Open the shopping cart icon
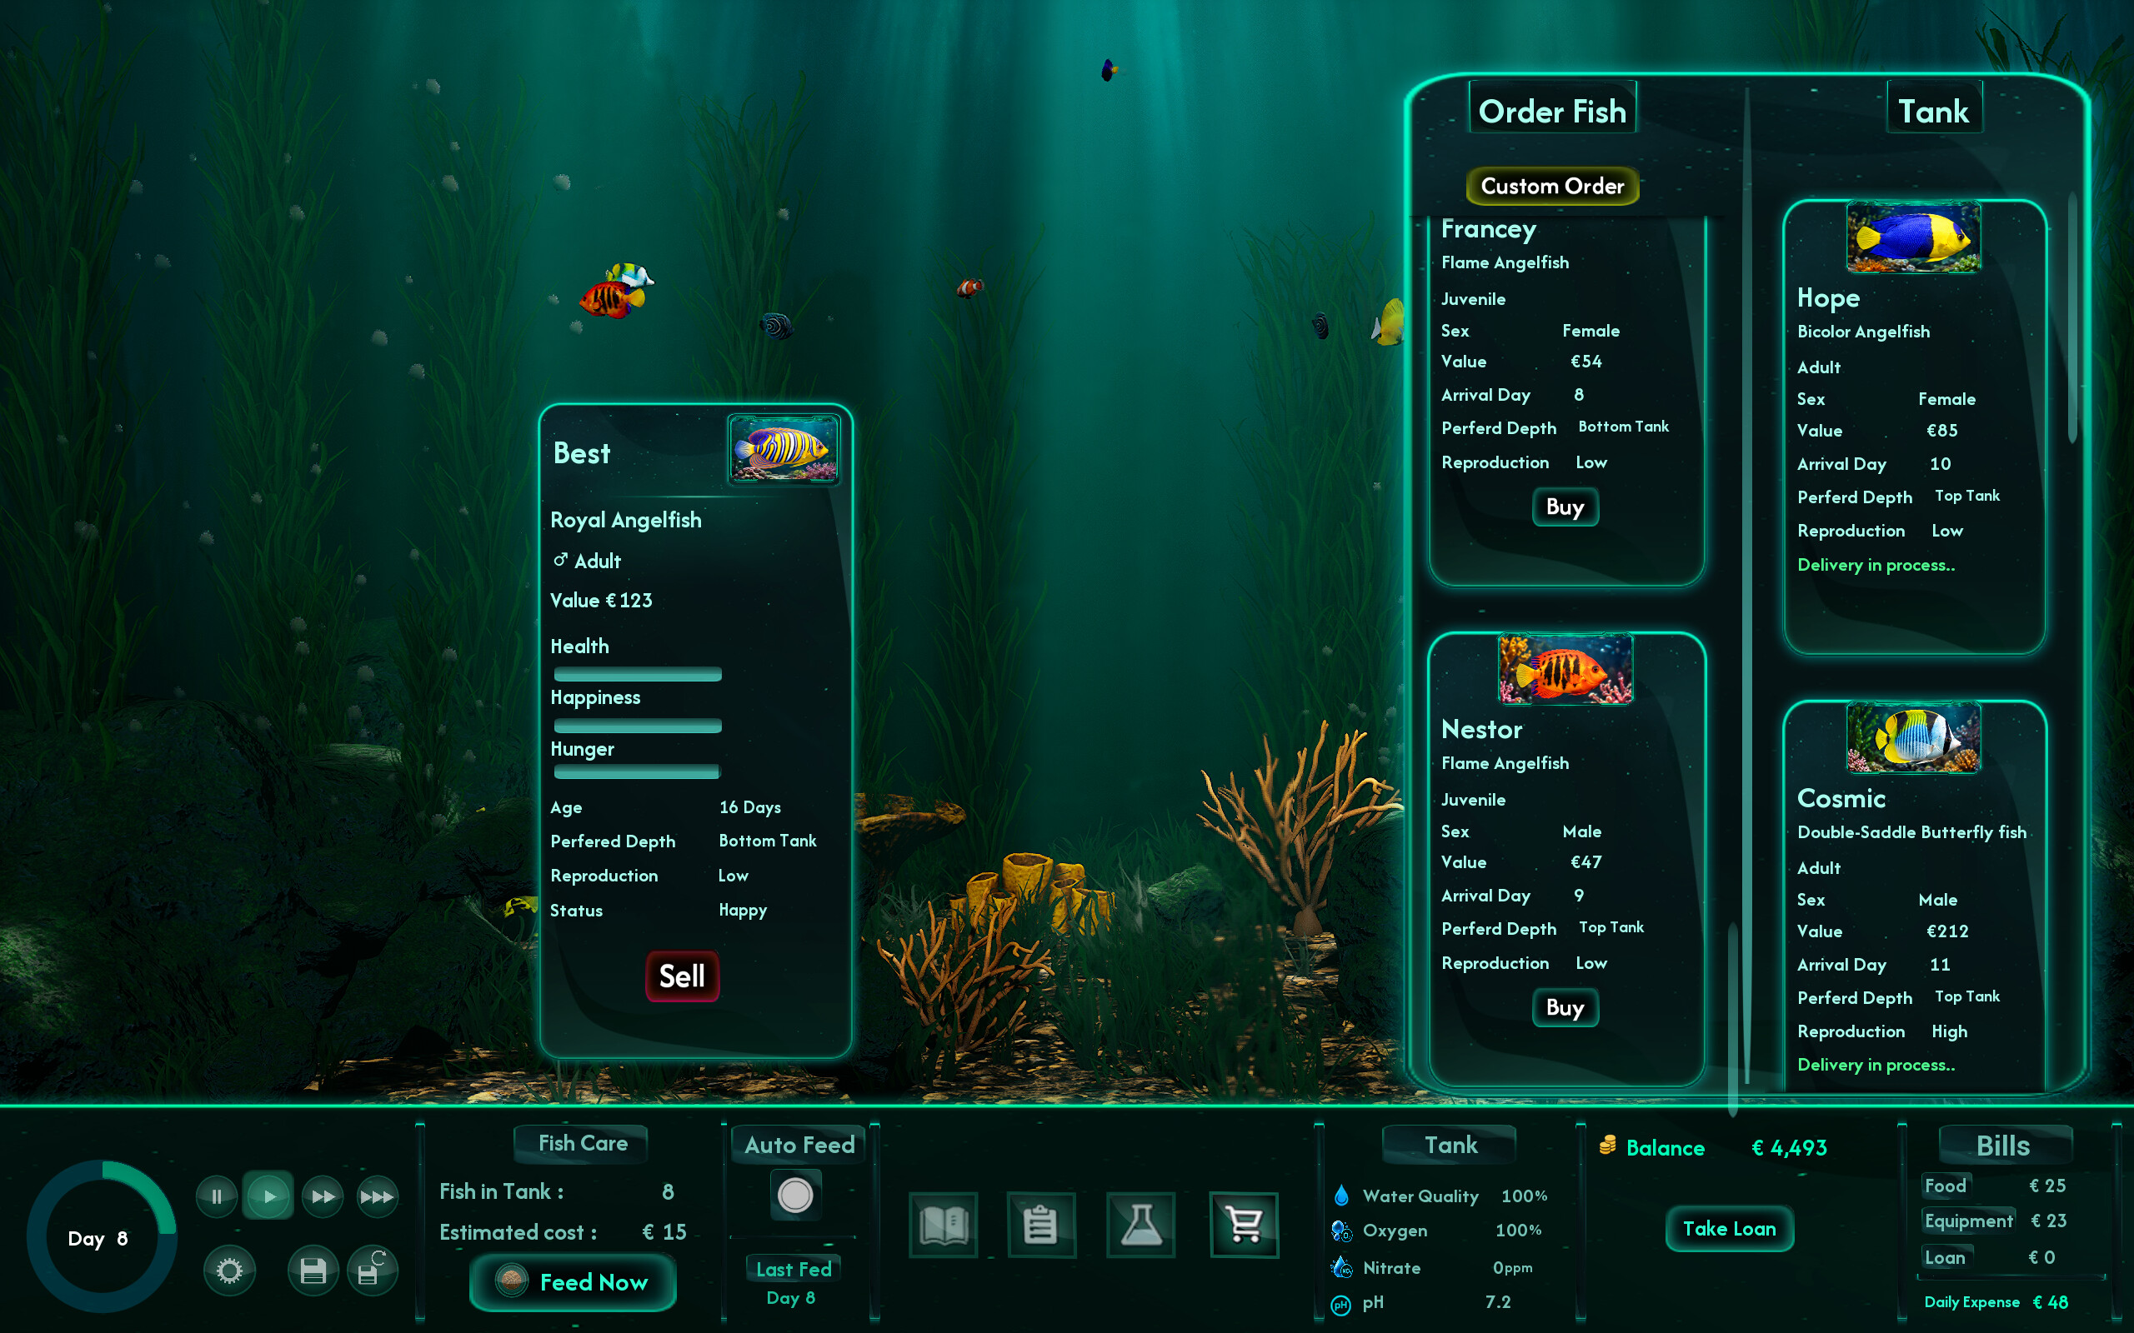This screenshot has width=2134, height=1333. [x=1245, y=1225]
